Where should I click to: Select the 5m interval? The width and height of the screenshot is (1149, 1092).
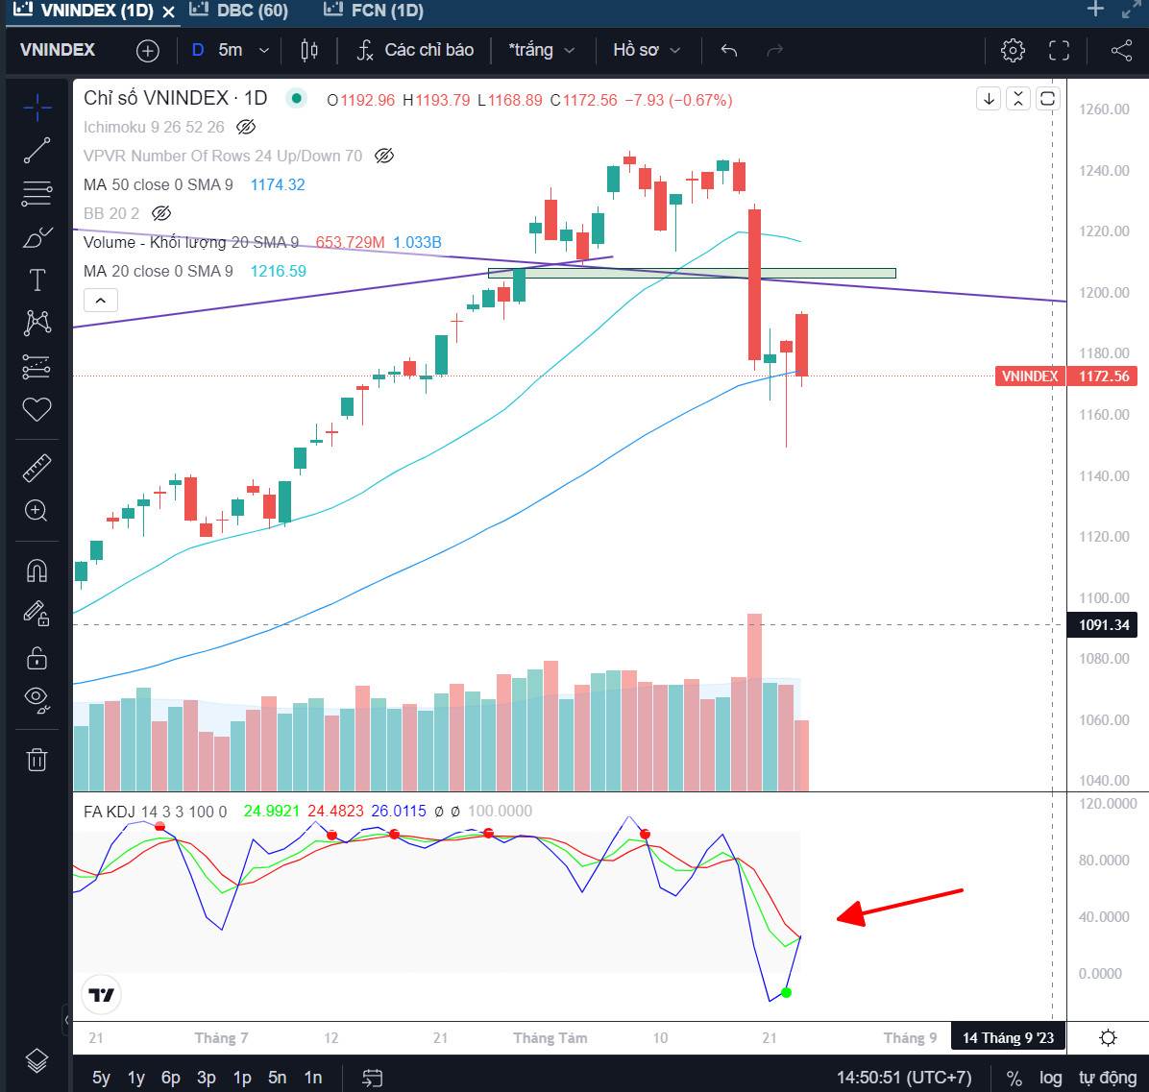(x=231, y=51)
